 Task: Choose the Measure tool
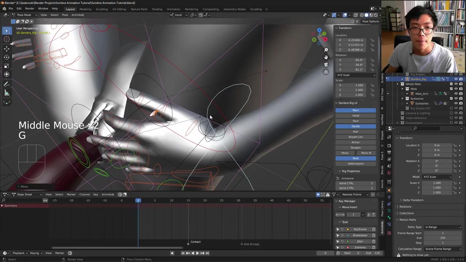coord(7,93)
